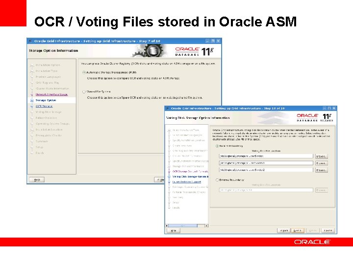Open window menu icon in Step 7 title bar
The height and width of the screenshot is (264, 353).
(x=30, y=41)
